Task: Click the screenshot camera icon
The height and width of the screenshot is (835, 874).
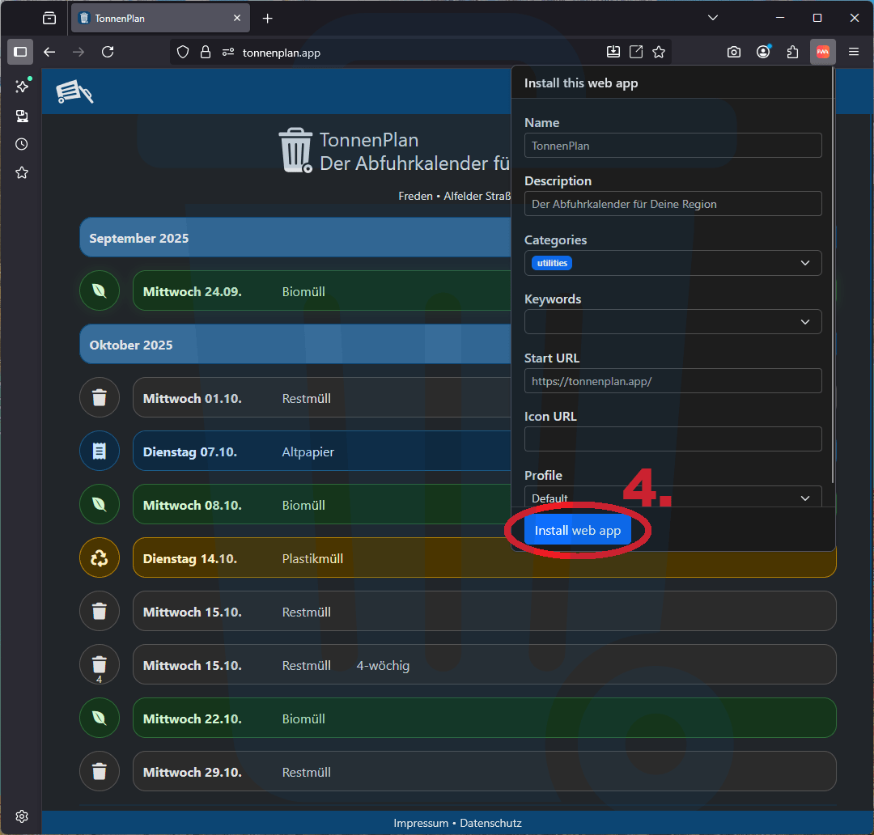Action: click(x=733, y=52)
